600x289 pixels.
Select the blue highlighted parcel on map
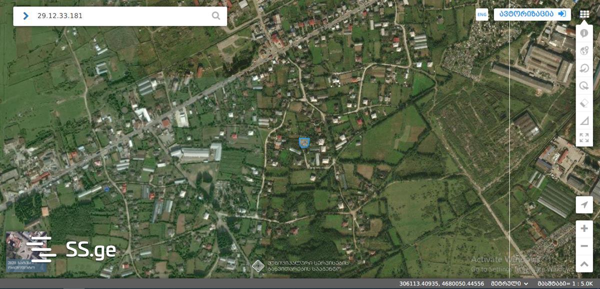pos(304,143)
